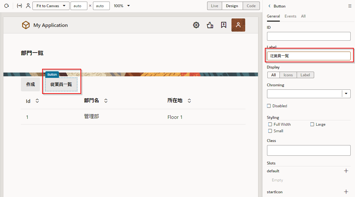Click the reload canvas icon
The image size is (355, 197).
click(x=6, y=6)
